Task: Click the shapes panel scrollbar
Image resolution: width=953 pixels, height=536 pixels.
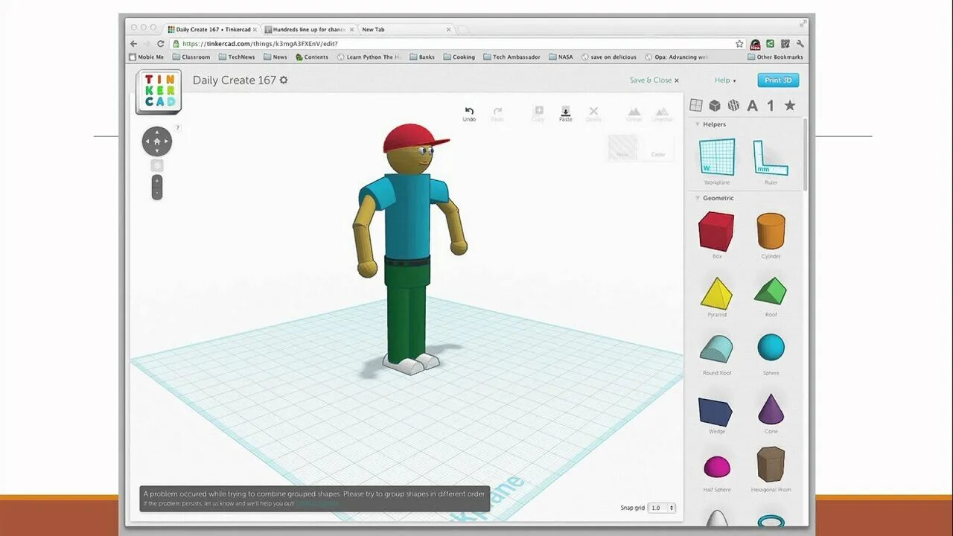Action: [x=805, y=156]
